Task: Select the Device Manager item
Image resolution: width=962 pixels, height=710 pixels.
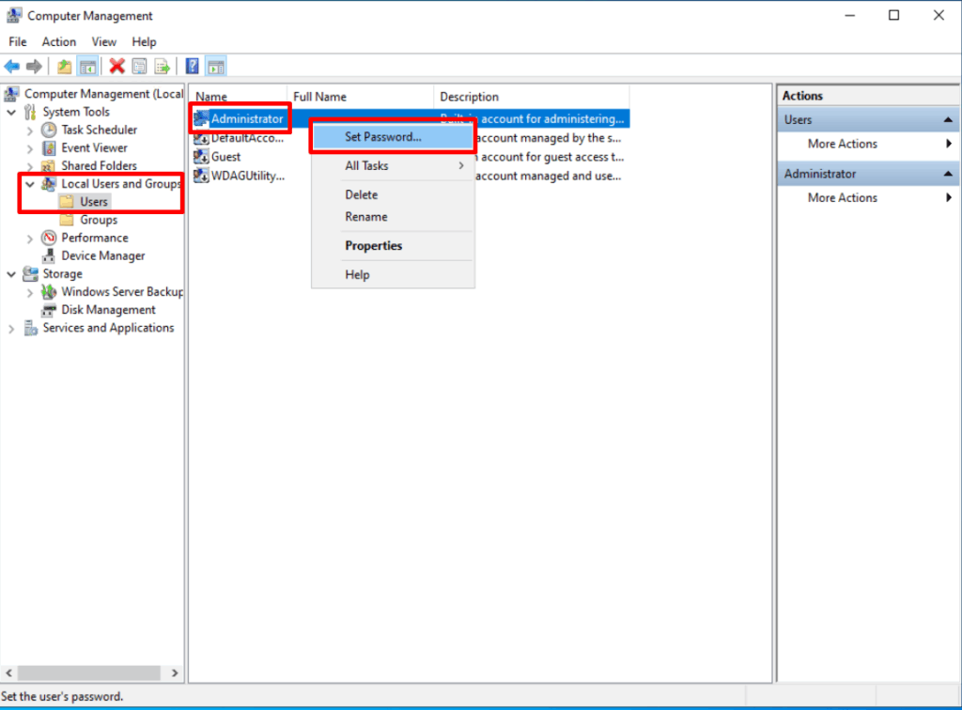Action: pyautogui.click(x=100, y=255)
